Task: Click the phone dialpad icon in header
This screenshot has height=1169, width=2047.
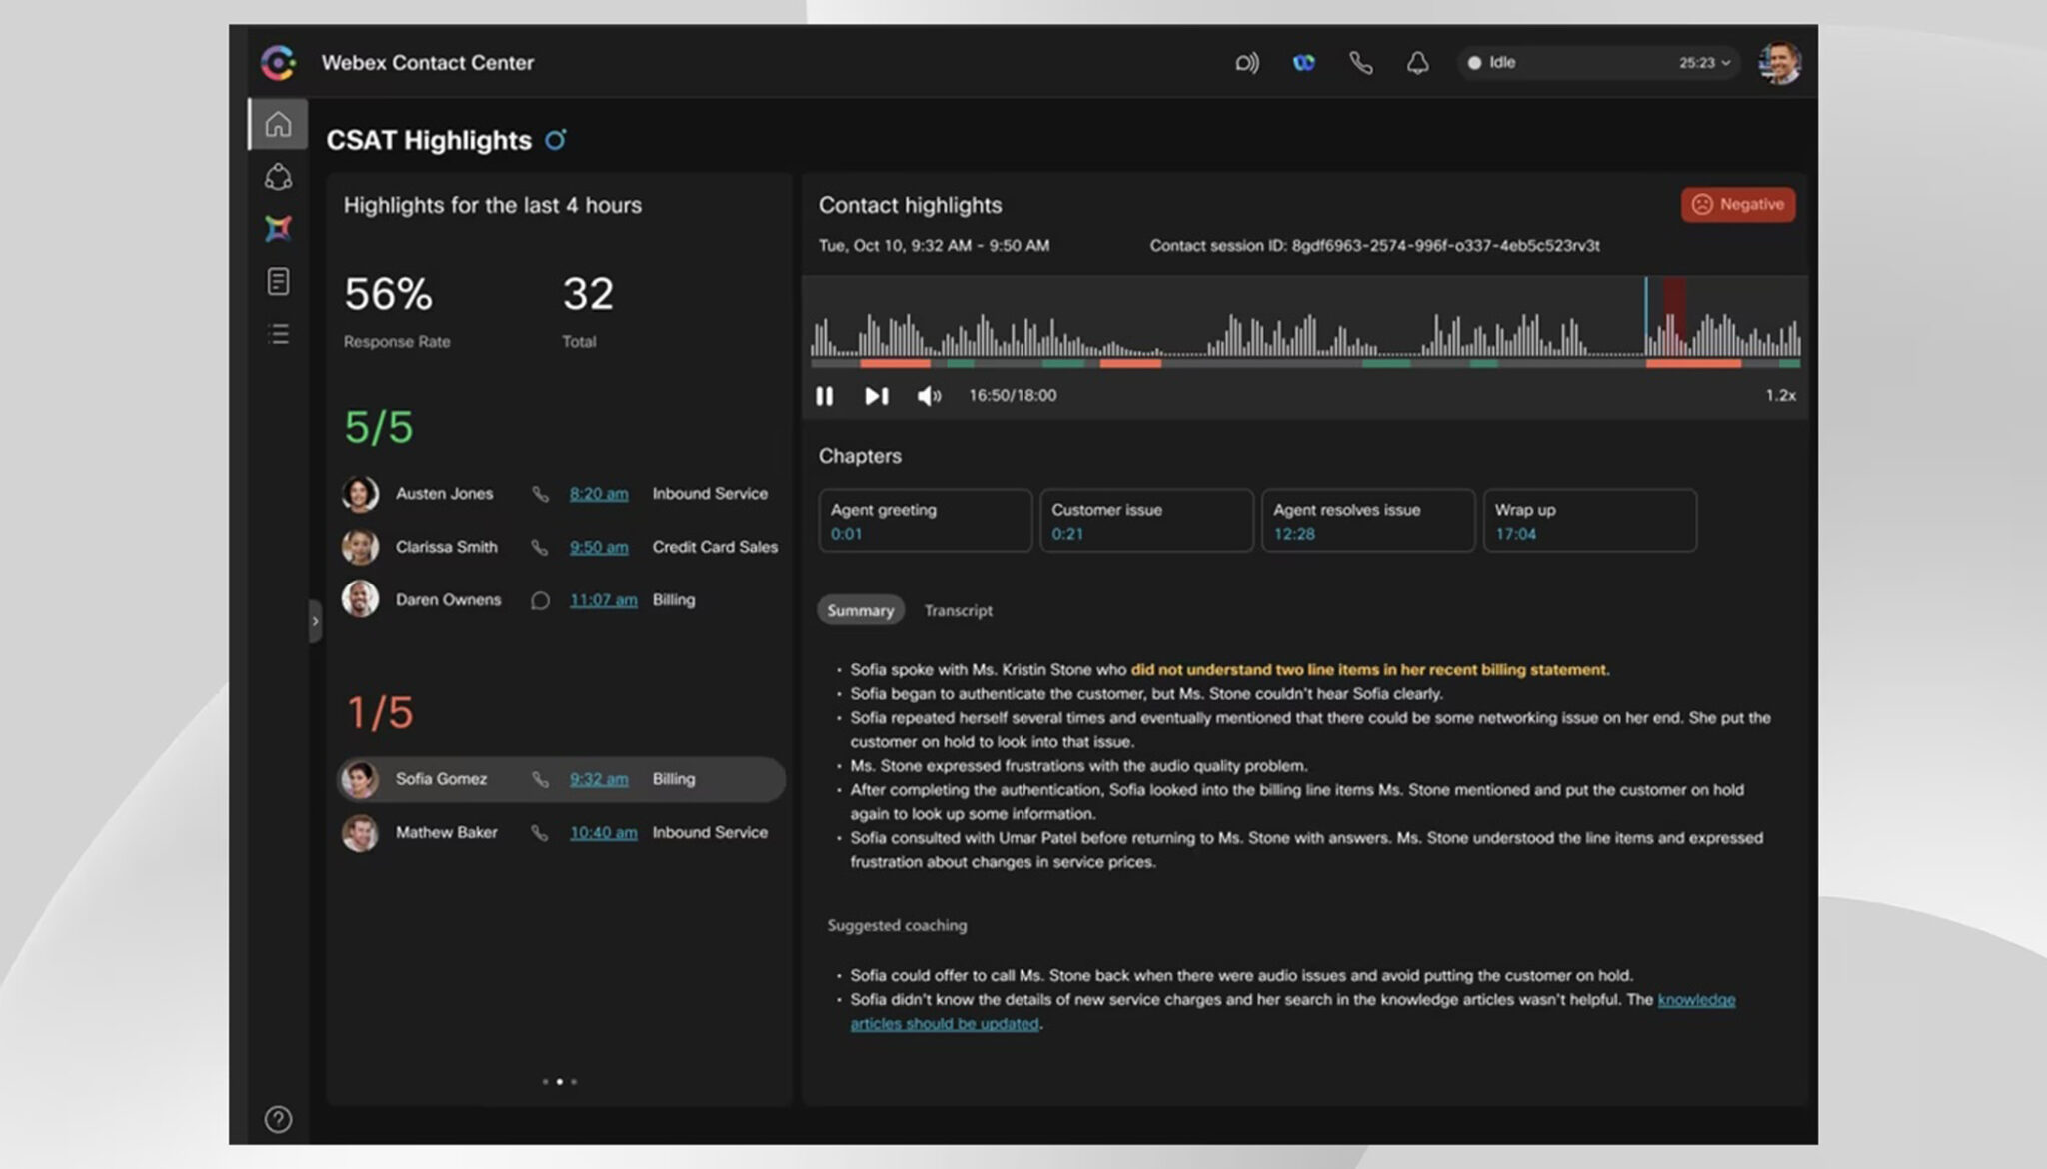Action: (x=1360, y=63)
